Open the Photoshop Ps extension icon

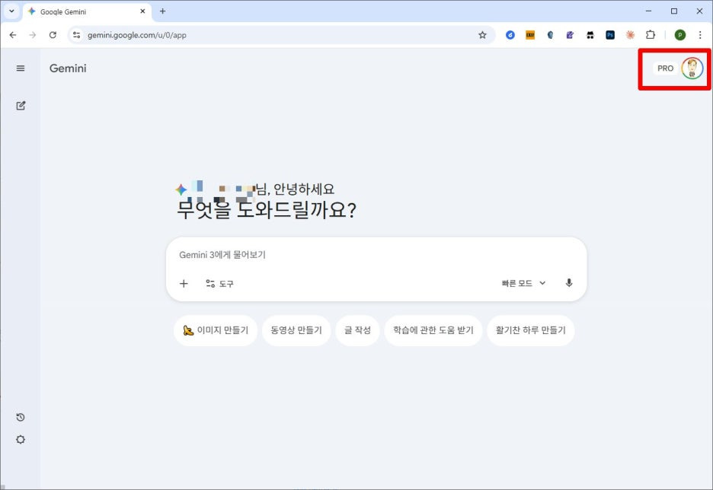pos(610,35)
